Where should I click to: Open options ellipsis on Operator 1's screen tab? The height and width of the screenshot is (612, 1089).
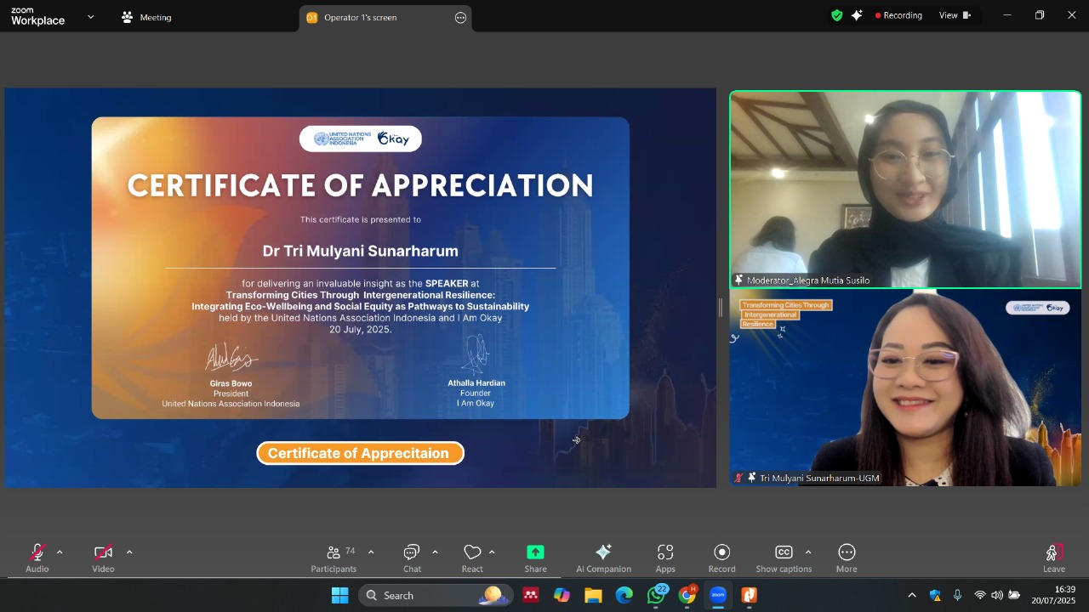[460, 17]
